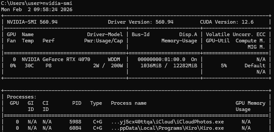The image size is (274, 132).
Task: Click the 5% GPU-Util value
Action: [x=224, y=66]
